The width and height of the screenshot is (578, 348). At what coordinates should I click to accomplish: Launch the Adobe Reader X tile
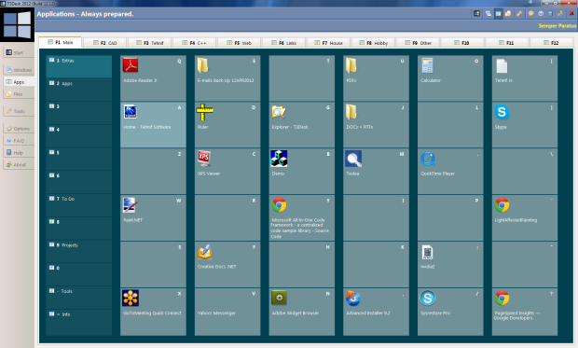pyautogui.click(x=153, y=77)
